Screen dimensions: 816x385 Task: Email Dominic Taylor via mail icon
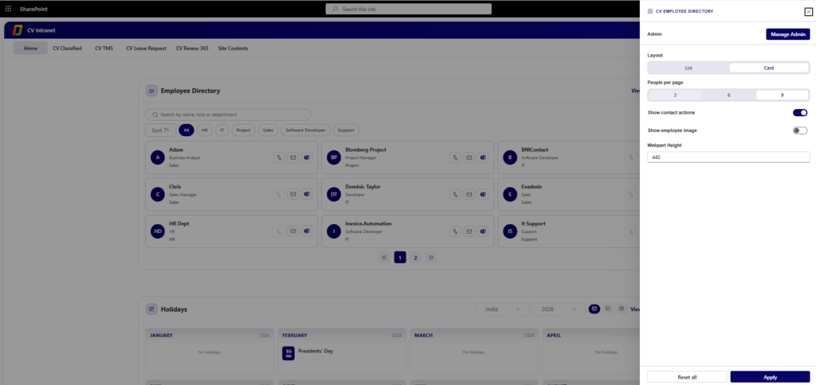click(x=469, y=194)
